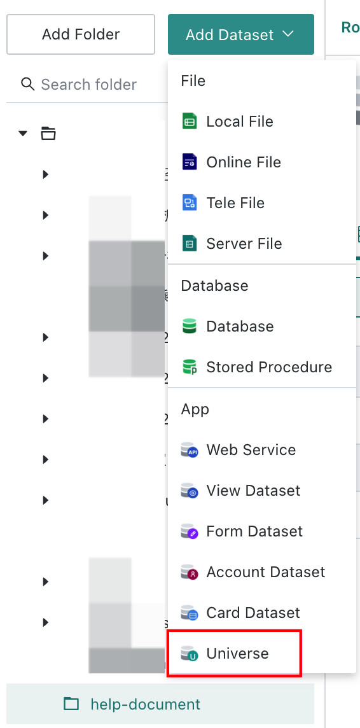Pick the Web Service API icon

click(190, 450)
